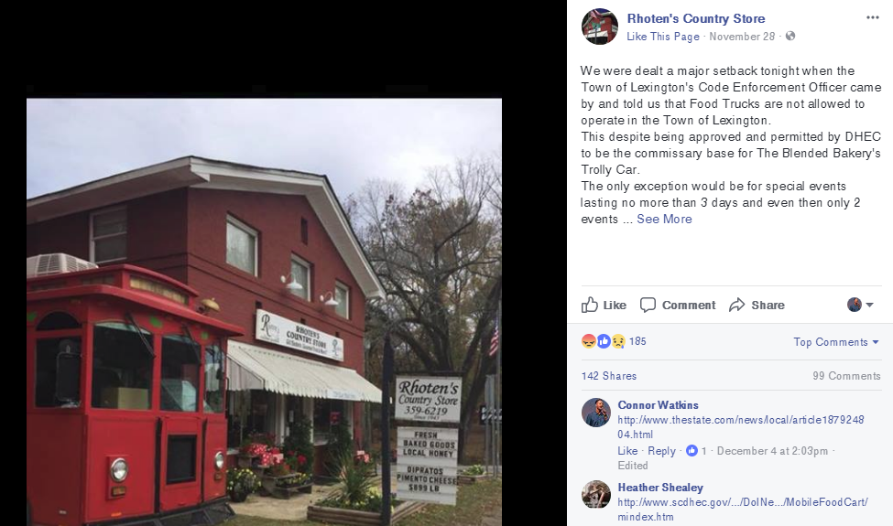Open the 99 Comments count
The image size is (893, 526).
(x=846, y=376)
